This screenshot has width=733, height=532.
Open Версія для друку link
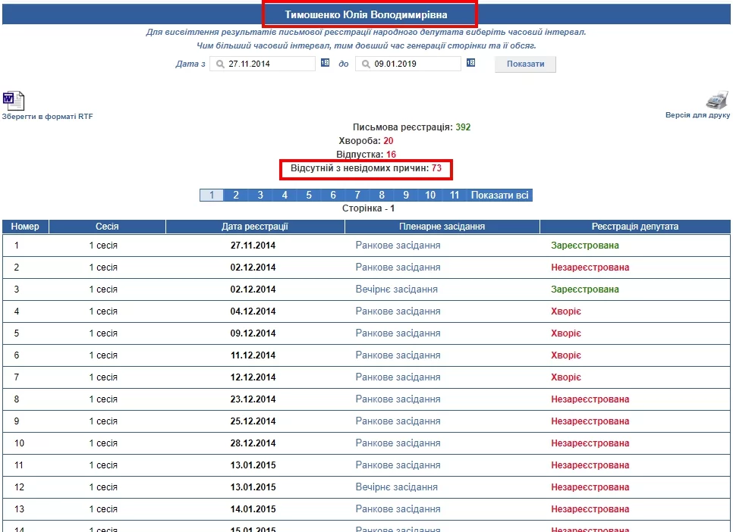click(x=697, y=115)
